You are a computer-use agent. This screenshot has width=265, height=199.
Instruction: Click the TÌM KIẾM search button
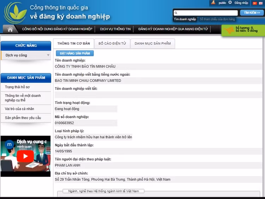pyautogui.click(x=252, y=12)
